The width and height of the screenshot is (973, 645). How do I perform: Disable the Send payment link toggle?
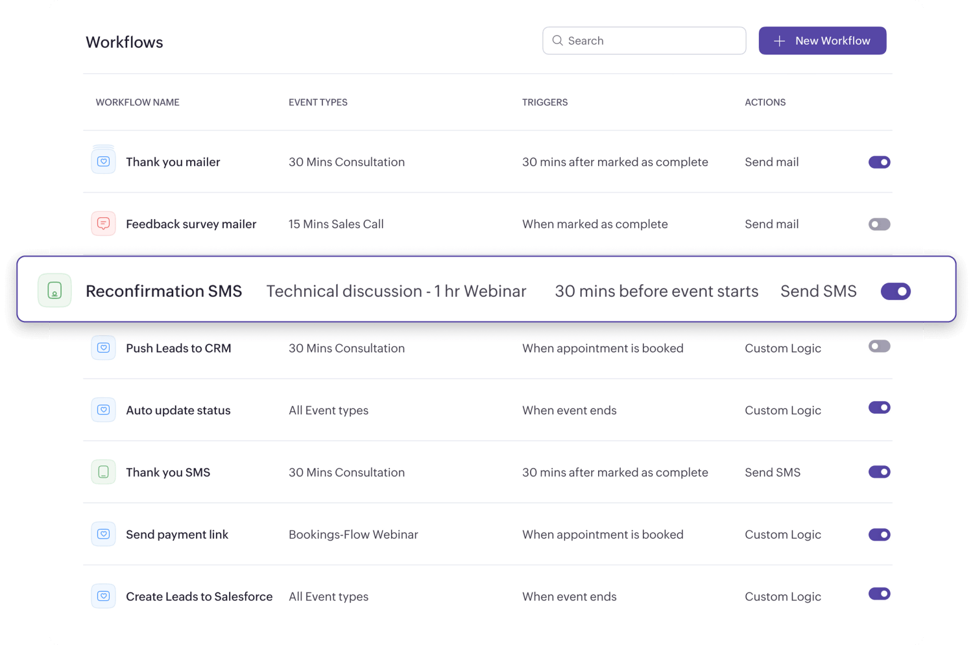[x=880, y=535]
